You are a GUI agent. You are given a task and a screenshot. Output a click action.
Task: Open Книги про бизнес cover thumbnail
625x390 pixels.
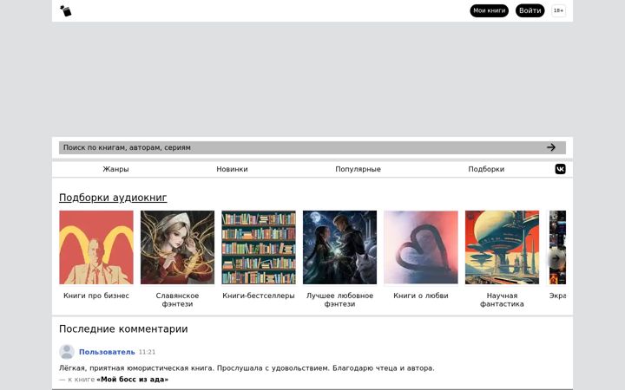click(96, 248)
